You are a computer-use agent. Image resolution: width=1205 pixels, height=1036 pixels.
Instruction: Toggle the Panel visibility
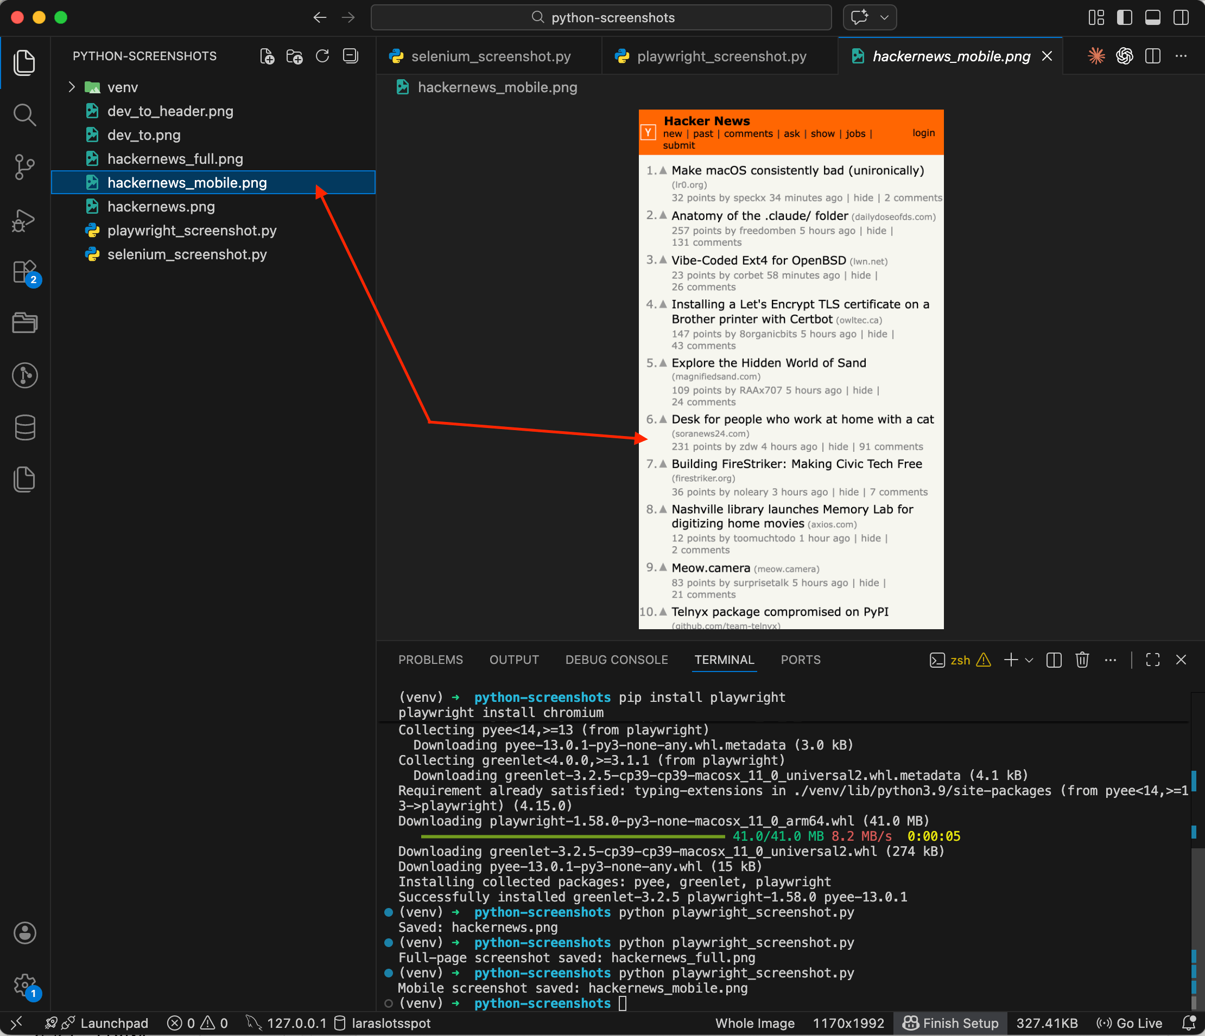tap(1153, 17)
